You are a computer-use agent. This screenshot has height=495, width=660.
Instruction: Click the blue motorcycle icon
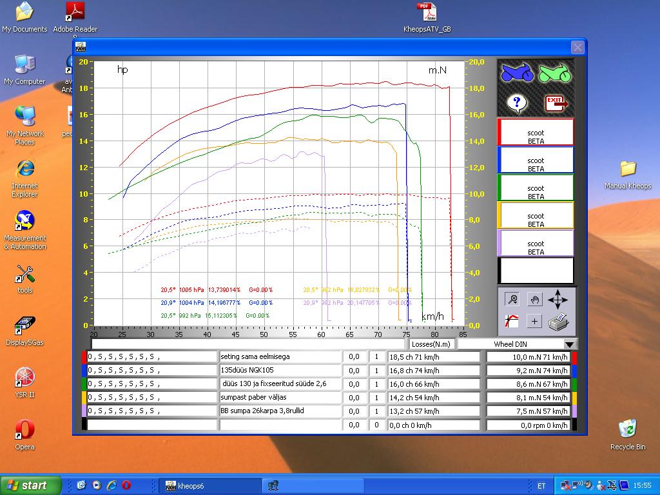click(517, 72)
